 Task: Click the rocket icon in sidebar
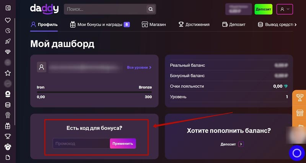click(8, 41)
